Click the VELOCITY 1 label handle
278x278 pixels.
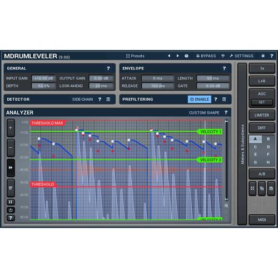210,132
